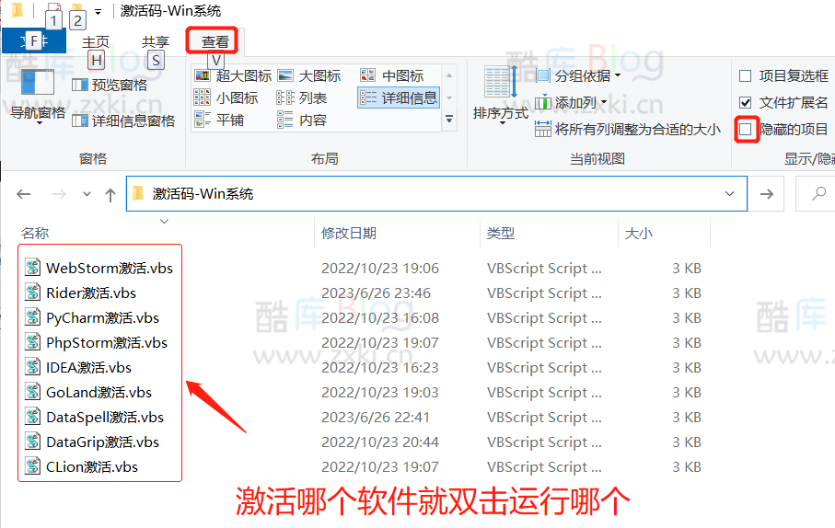Switch to List view layout
The width and height of the screenshot is (835, 528).
click(x=302, y=98)
